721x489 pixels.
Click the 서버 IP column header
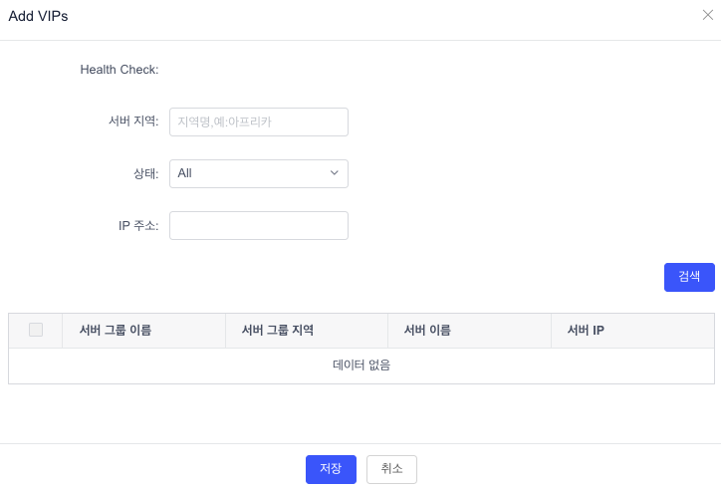[x=586, y=331]
